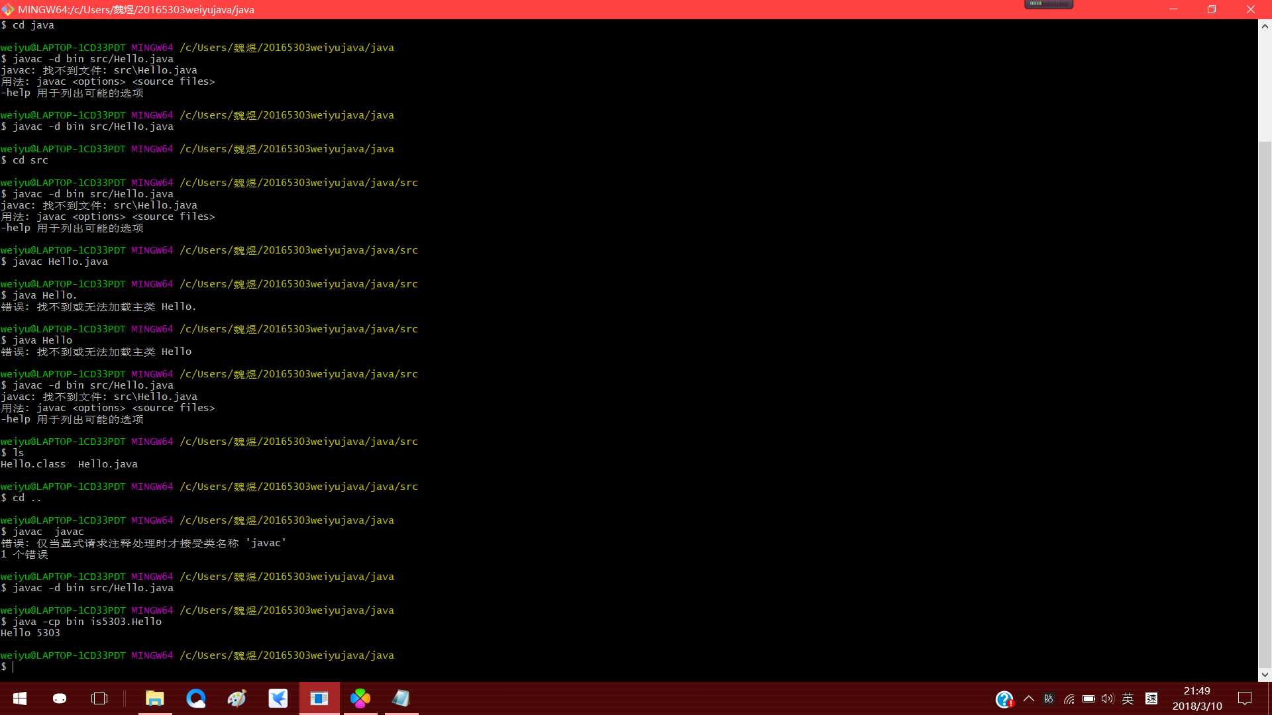Open File Explorer from taskbar
This screenshot has width=1272, height=715.
[155, 698]
